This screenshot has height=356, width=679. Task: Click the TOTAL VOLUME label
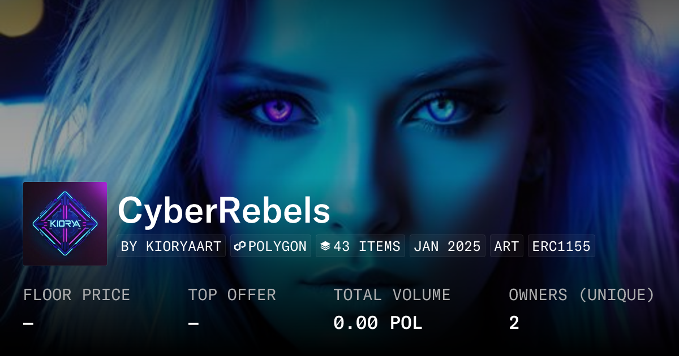[x=392, y=295]
